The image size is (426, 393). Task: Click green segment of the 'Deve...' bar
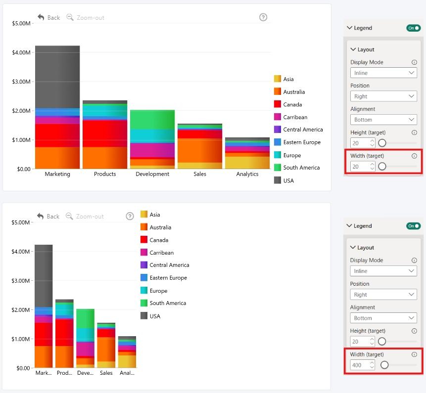[85, 319]
